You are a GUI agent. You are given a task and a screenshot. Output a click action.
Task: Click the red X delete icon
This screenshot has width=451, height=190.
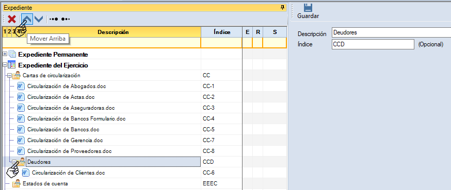(12, 19)
